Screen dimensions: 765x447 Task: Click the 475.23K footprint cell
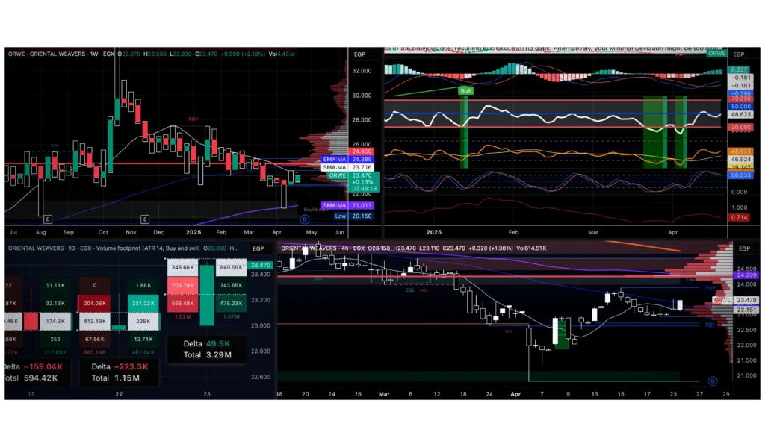coord(232,303)
